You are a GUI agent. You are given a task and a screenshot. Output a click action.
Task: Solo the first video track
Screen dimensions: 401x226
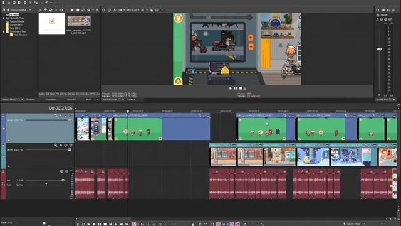(71, 116)
